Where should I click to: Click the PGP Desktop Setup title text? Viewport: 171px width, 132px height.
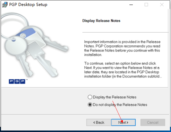coord(28,5)
